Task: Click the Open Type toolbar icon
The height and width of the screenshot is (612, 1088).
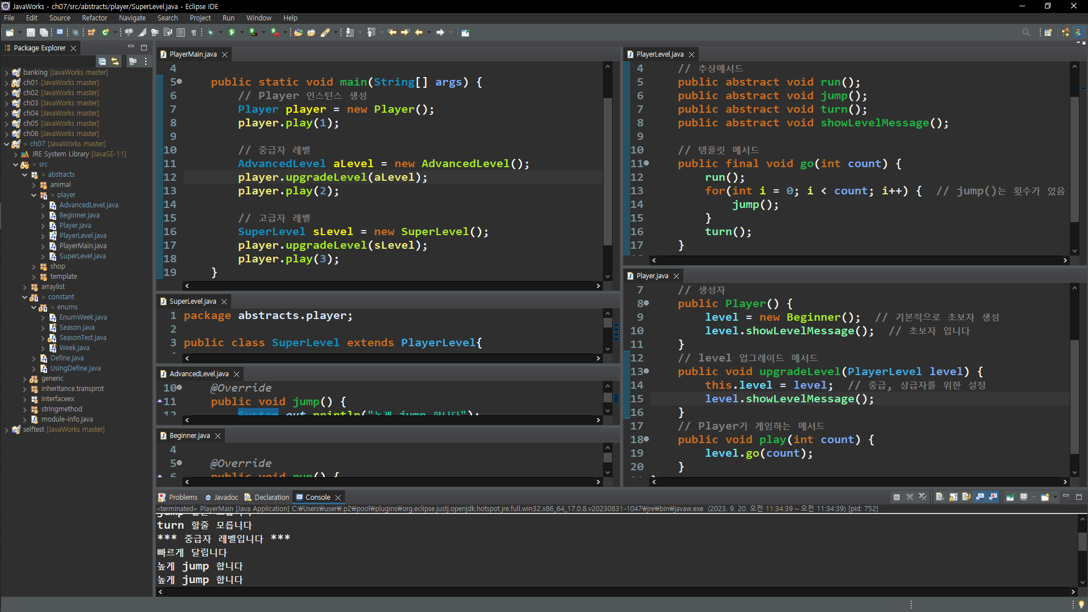Action: point(298,33)
